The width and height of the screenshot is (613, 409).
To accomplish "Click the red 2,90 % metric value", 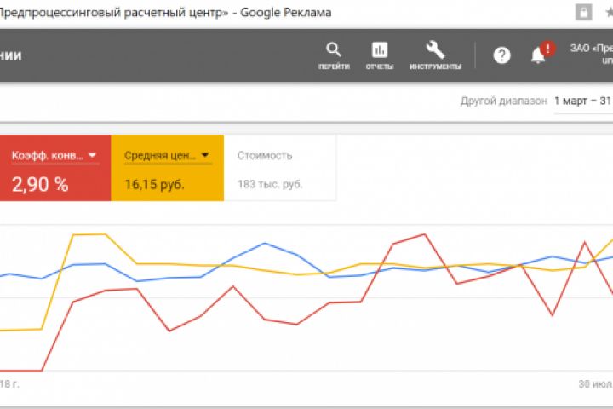I will pyautogui.click(x=39, y=183).
